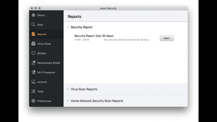This screenshot has height=122, width=217.
Task: Click the 'Security Report (last 30 days)' title
Action: [94, 36]
